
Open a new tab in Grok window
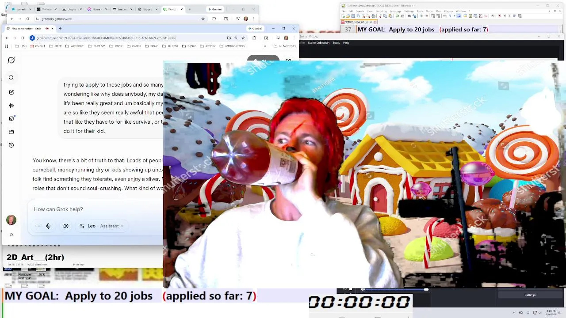(60, 28)
